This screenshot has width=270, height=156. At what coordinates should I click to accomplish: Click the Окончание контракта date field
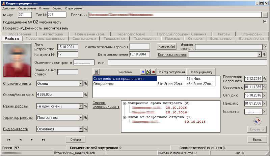click(x=84, y=62)
